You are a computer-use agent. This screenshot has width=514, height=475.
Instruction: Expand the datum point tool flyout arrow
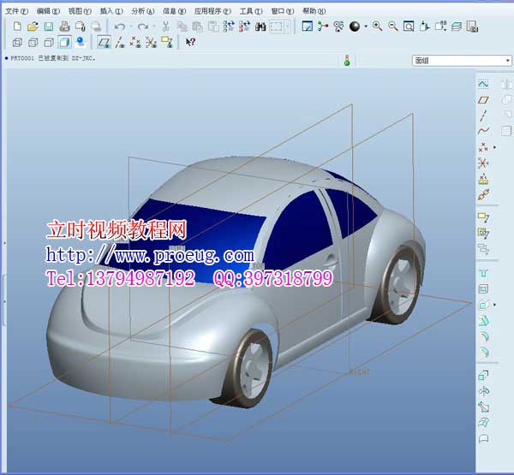[494, 147]
